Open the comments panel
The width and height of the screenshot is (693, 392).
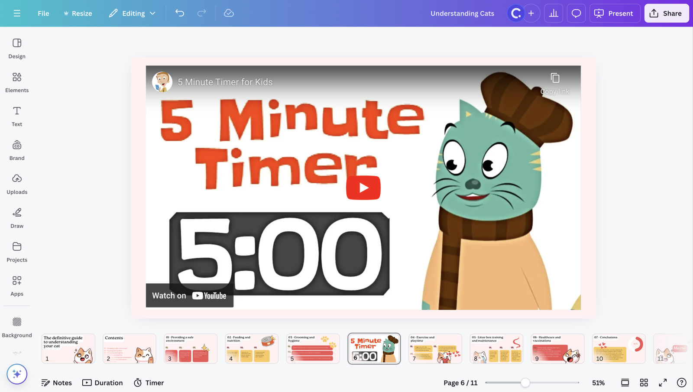pos(576,13)
